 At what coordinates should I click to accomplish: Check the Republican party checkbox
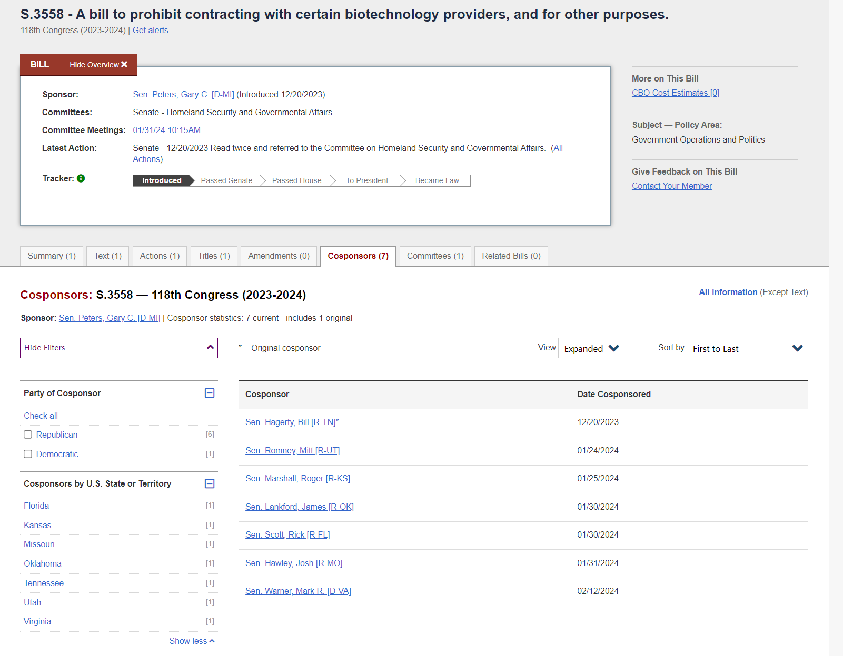click(28, 435)
